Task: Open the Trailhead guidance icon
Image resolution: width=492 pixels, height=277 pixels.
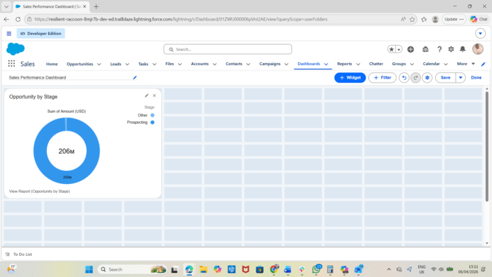Action: tap(426, 49)
